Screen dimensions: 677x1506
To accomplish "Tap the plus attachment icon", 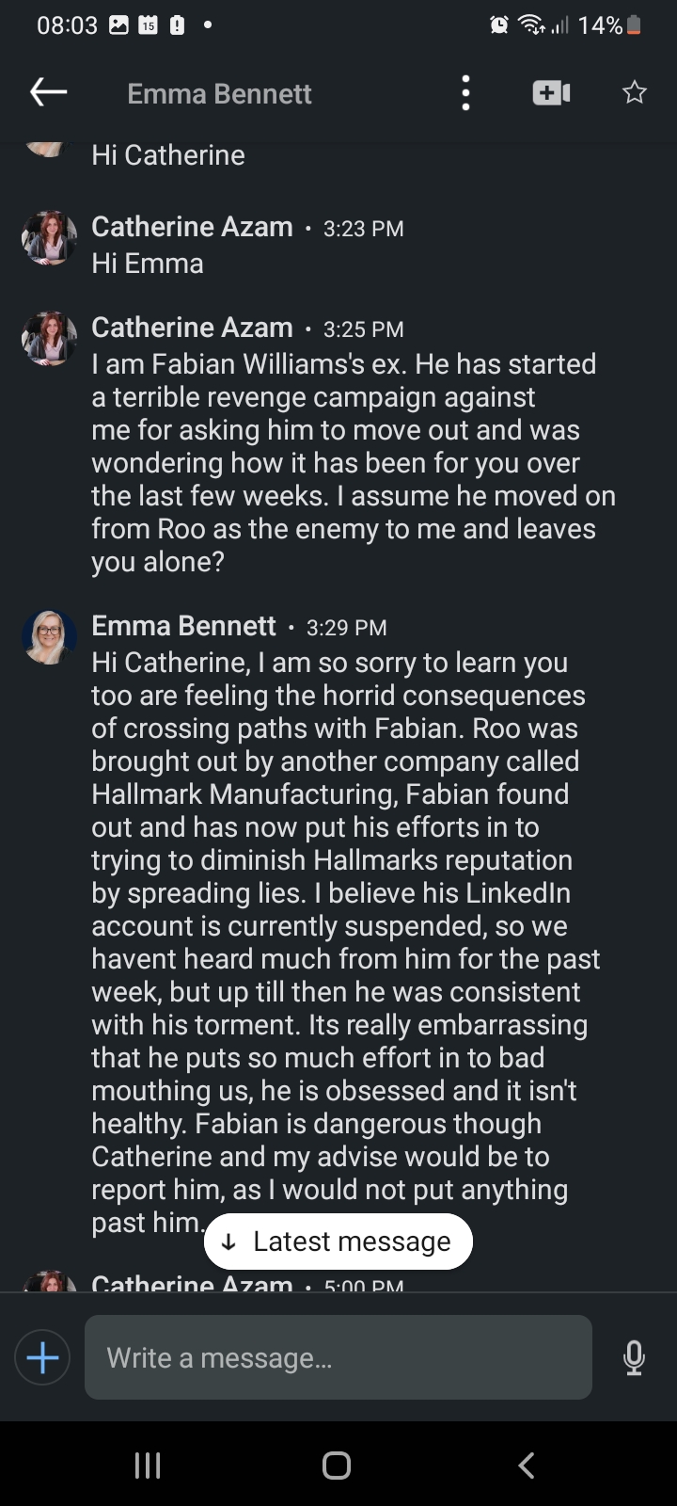I will point(42,1357).
